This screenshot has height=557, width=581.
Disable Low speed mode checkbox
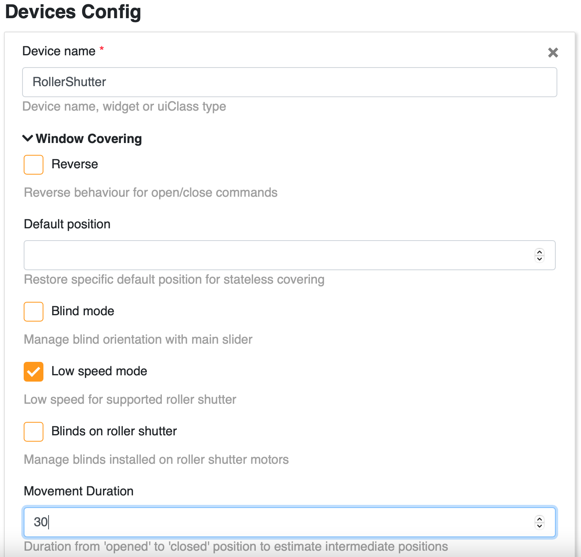point(34,371)
